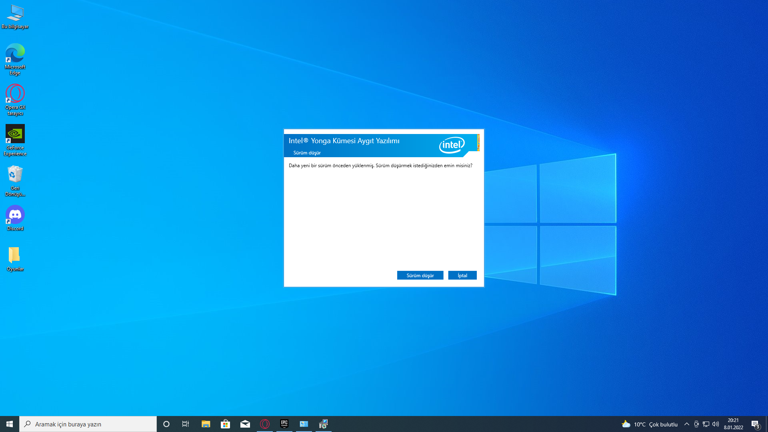Viewport: 768px width, 432px height.
Task: Click the taskbar search box
Action: pos(88,424)
